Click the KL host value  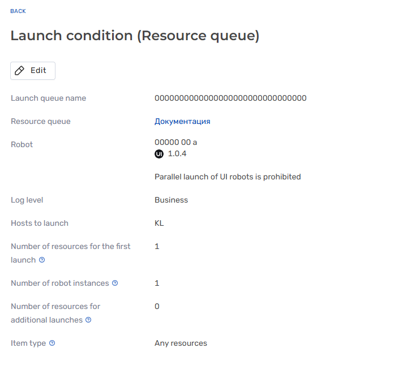[x=159, y=223]
